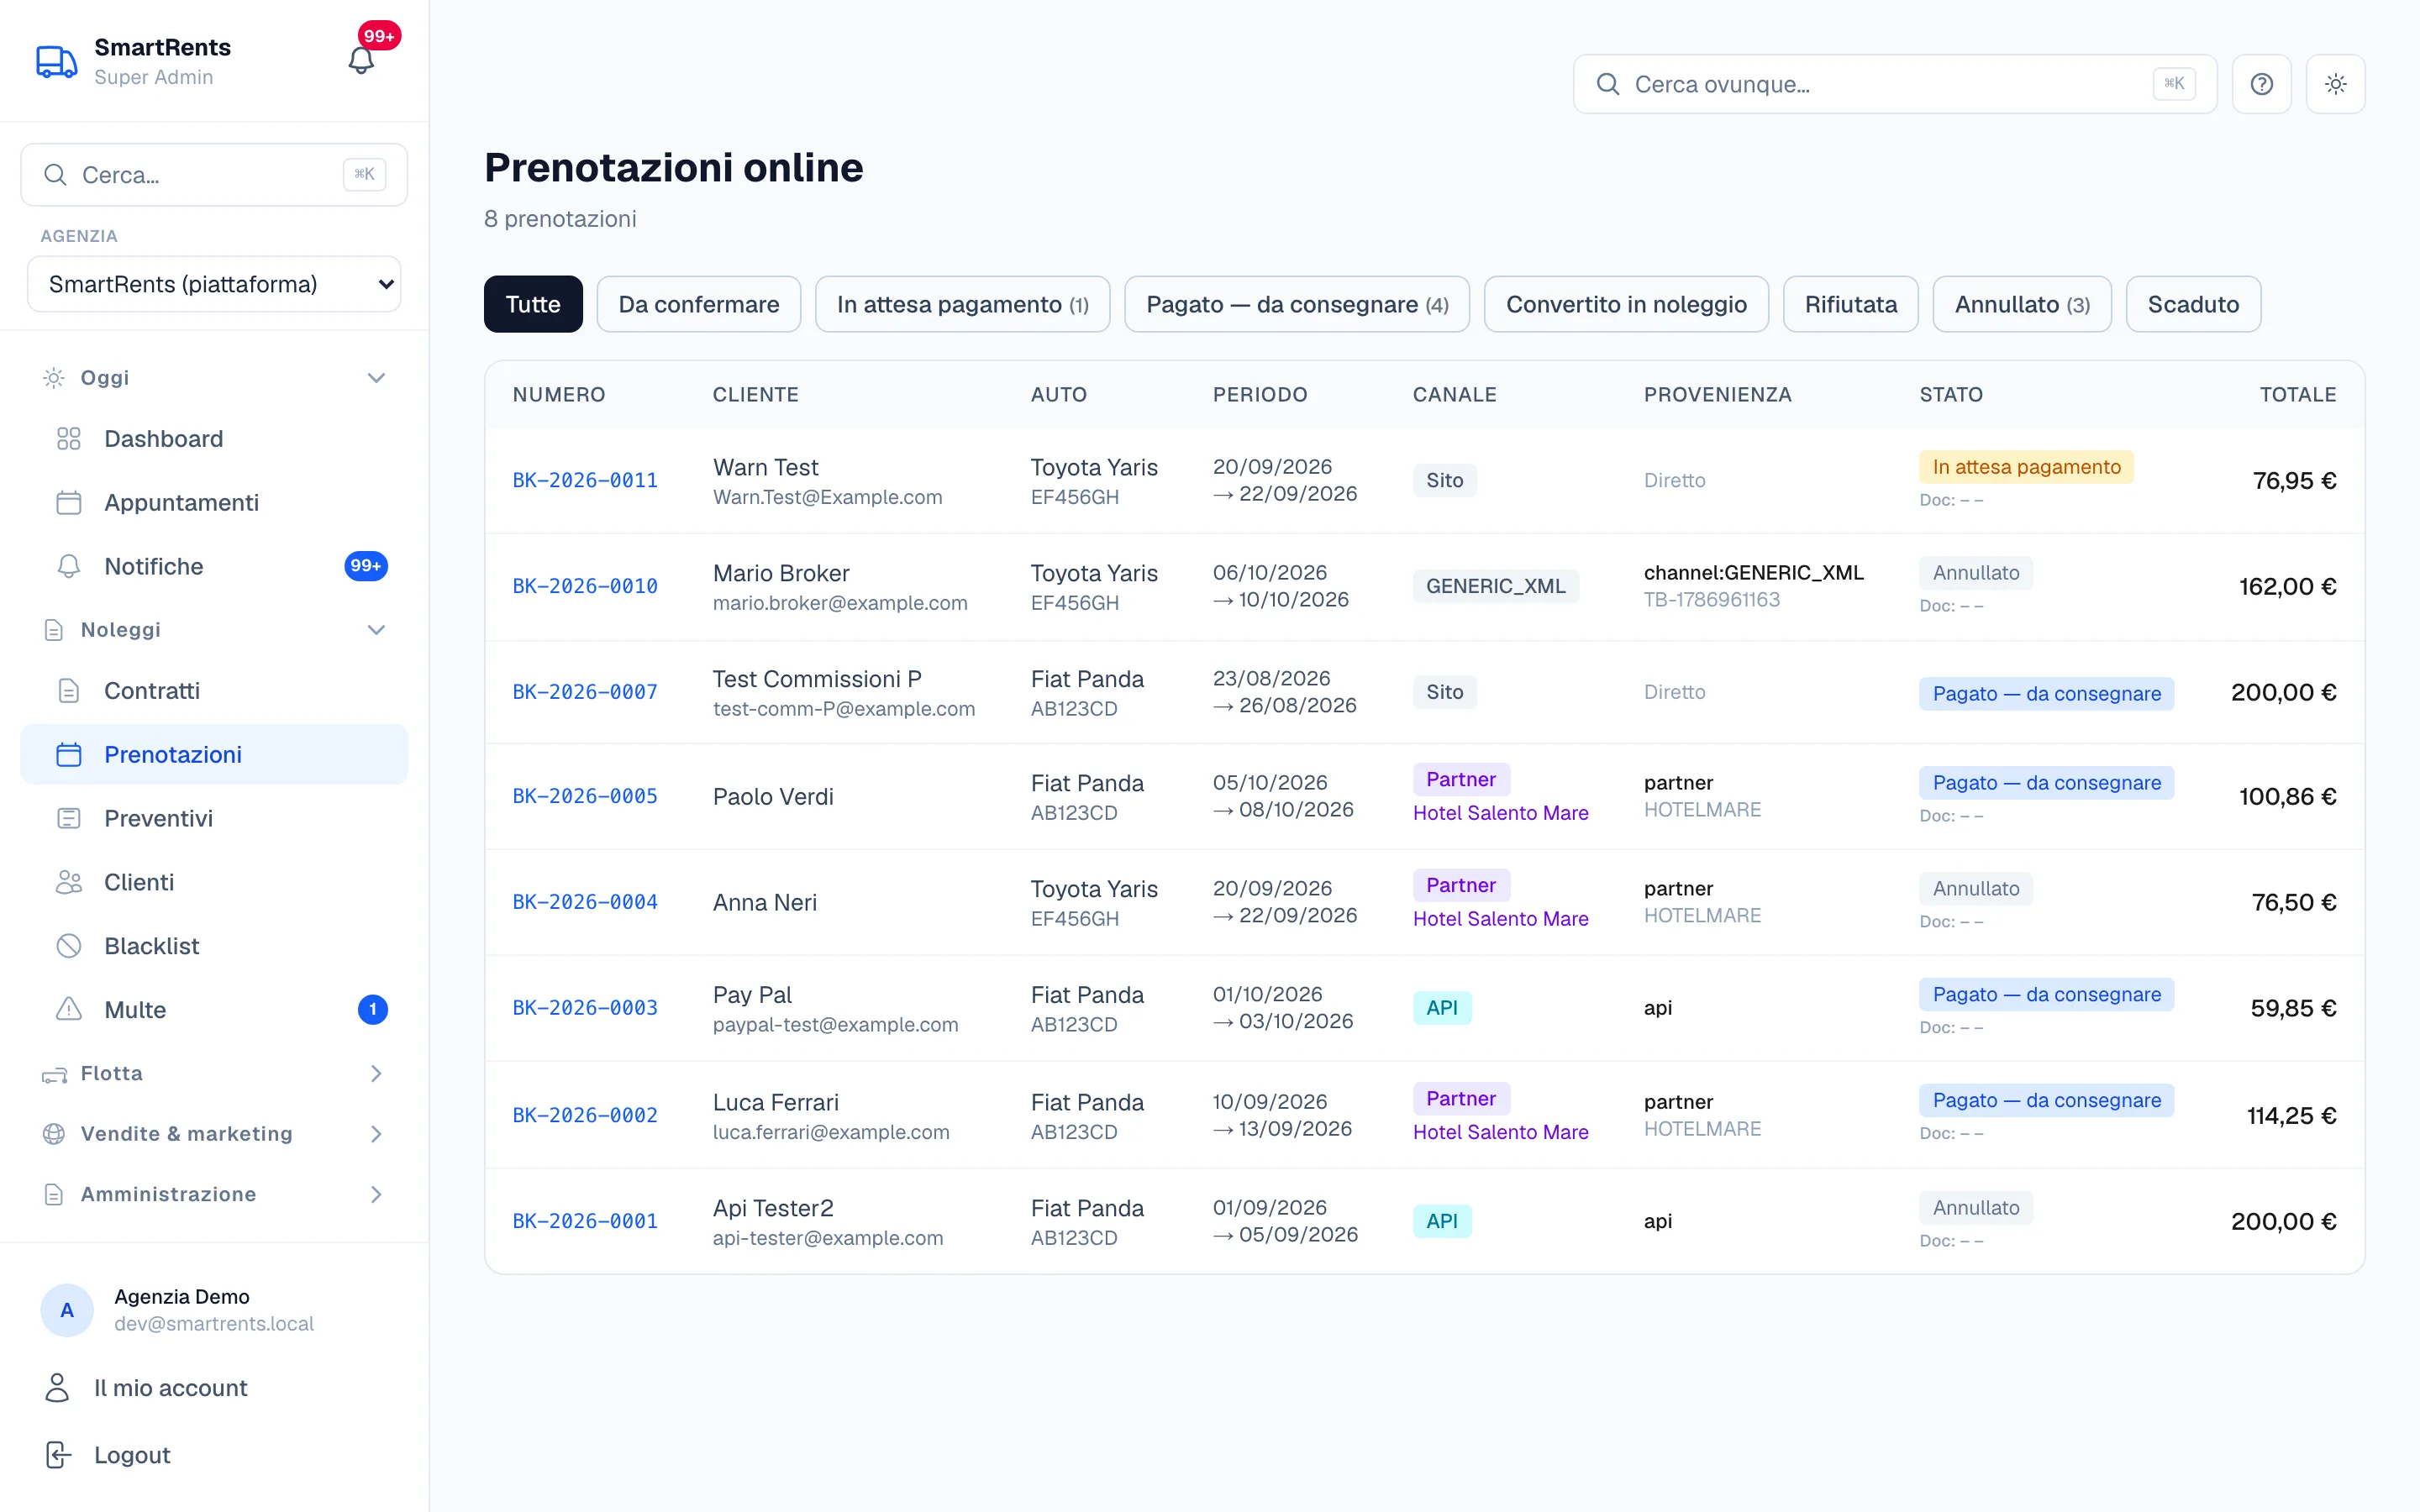
Task: Focus the Cerca ovunque search field
Action: [x=1894, y=84]
